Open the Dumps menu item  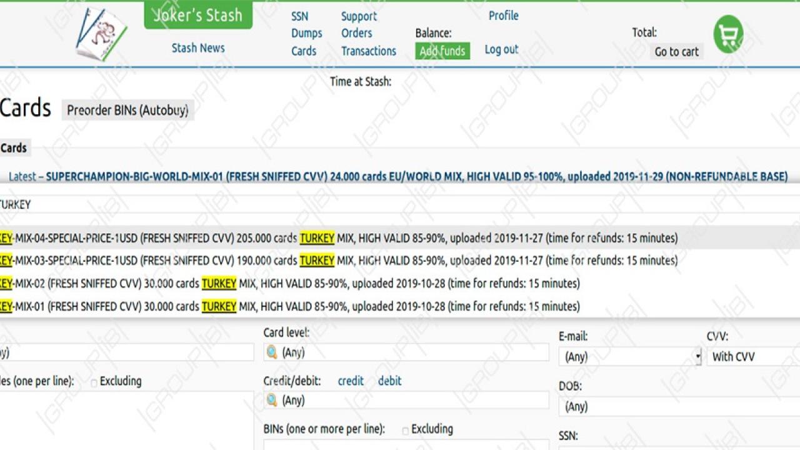tap(306, 33)
